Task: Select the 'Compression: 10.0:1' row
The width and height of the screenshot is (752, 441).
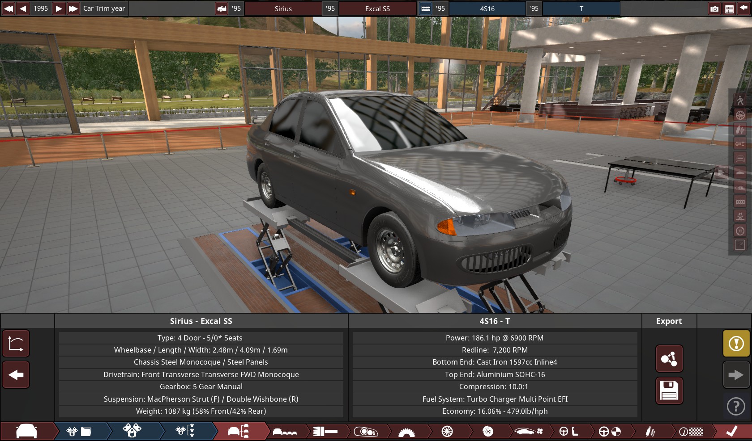Action: [495, 386]
